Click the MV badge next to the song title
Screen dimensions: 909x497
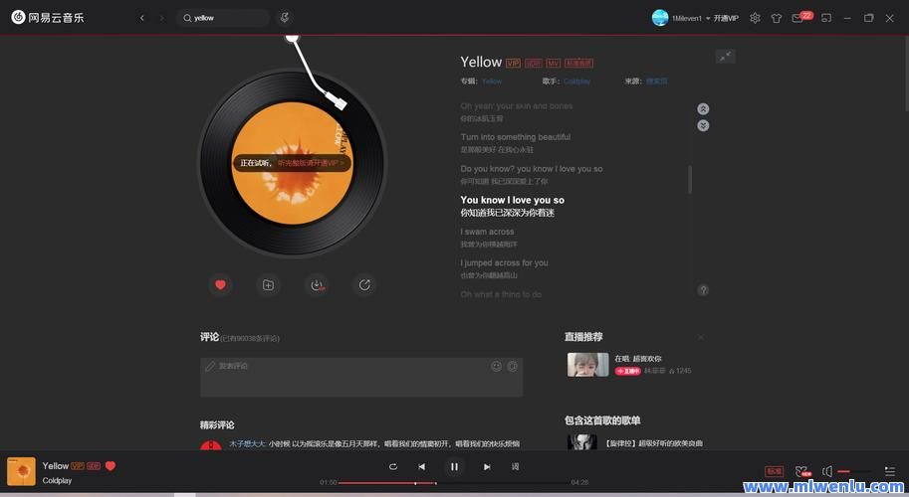click(x=553, y=63)
